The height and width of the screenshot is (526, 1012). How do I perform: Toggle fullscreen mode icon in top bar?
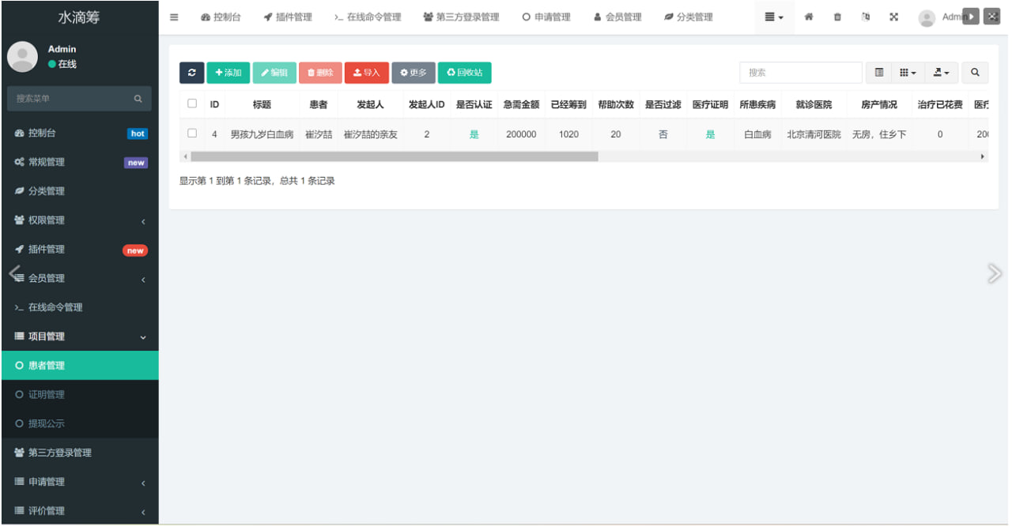click(x=893, y=17)
